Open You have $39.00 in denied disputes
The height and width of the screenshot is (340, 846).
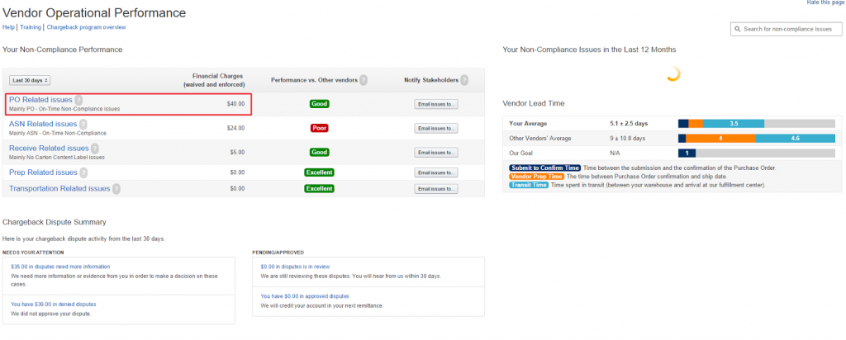tap(54, 305)
